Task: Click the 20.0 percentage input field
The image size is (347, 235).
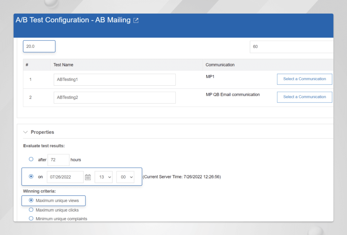Action: [x=39, y=46]
